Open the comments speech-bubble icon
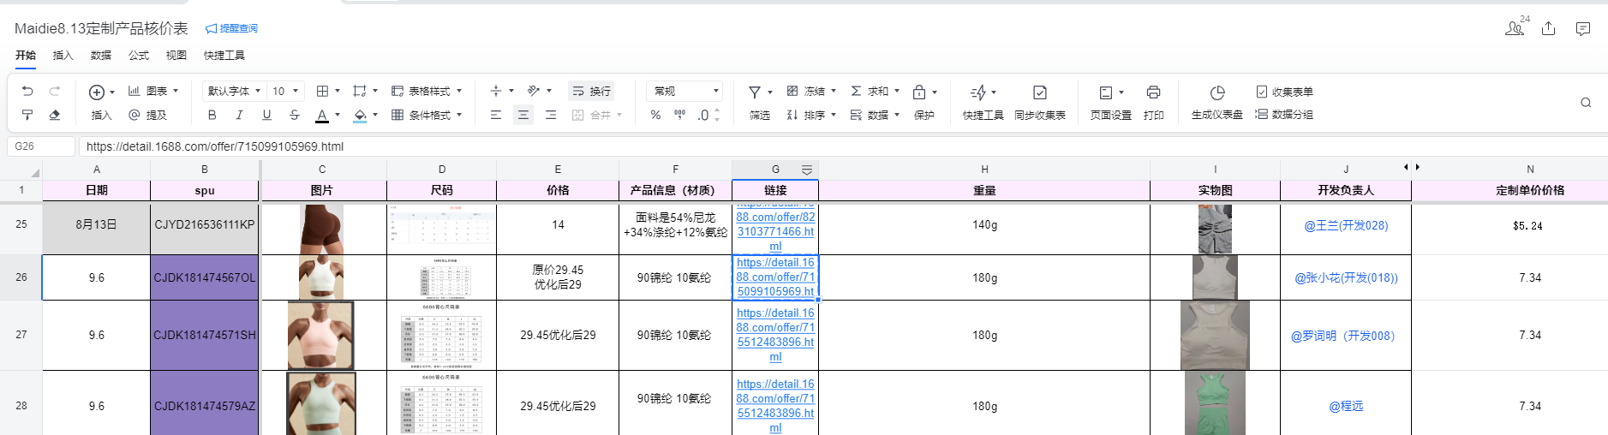Image resolution: width=1608 pixels, height=435 pixels. pos(1582,29)
